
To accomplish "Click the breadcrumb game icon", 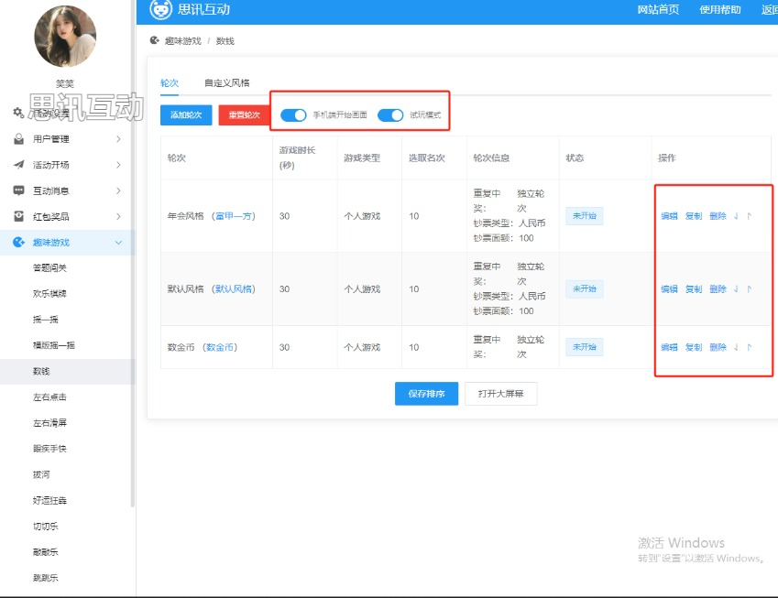I will click(x=154, y=40).
